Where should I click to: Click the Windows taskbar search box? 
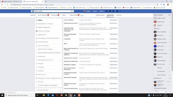point(20,95)
